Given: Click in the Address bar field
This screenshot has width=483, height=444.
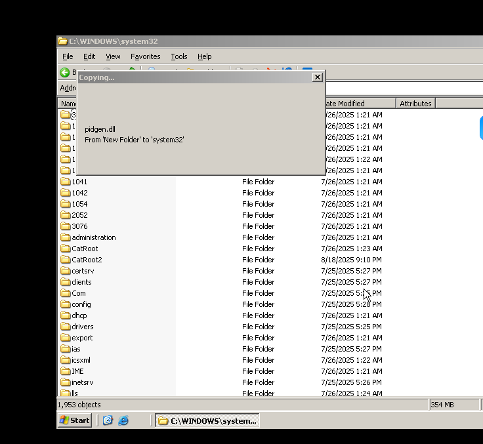Looking at the screenshot, I should tap(404, 88).
